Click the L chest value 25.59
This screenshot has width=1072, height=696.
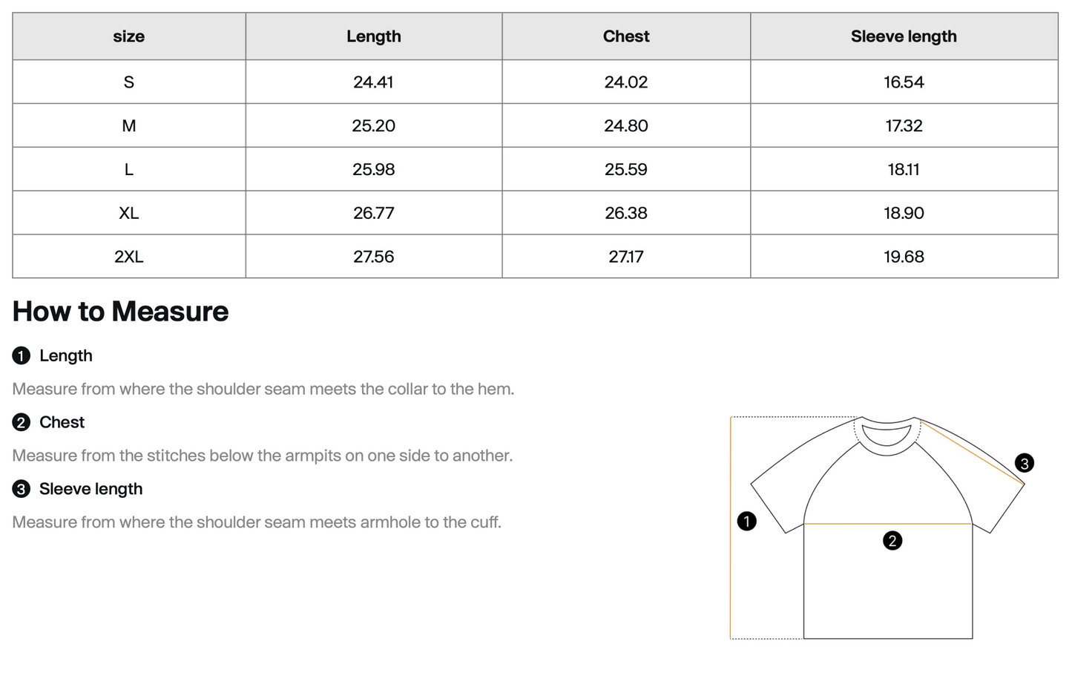626,170
